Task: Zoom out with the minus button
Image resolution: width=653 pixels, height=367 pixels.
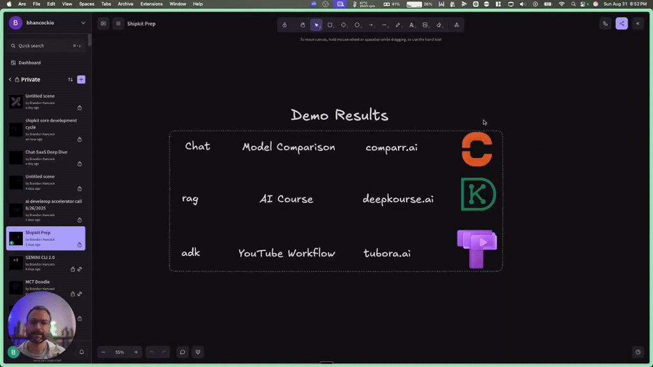Action: pyautogui.click(x=103, y=352)
